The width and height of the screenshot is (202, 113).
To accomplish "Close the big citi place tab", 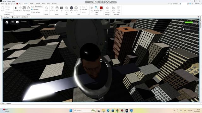I will tap(29, 17).
